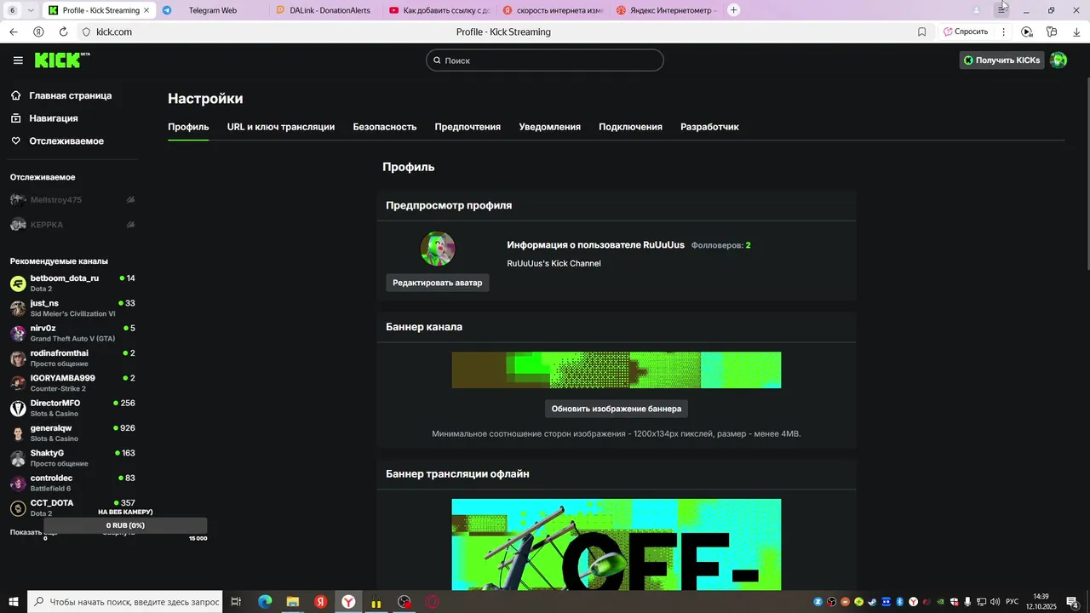Click the Windows taskbar search box
1090x613 pixels.
[x=125, y=602]
